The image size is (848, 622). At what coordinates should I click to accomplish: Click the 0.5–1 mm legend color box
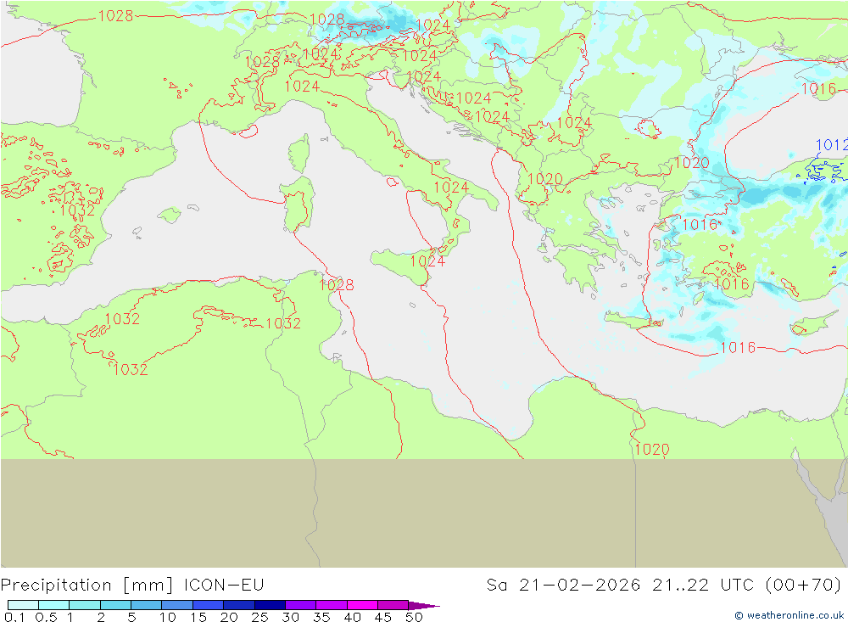[x=54, y=605]
